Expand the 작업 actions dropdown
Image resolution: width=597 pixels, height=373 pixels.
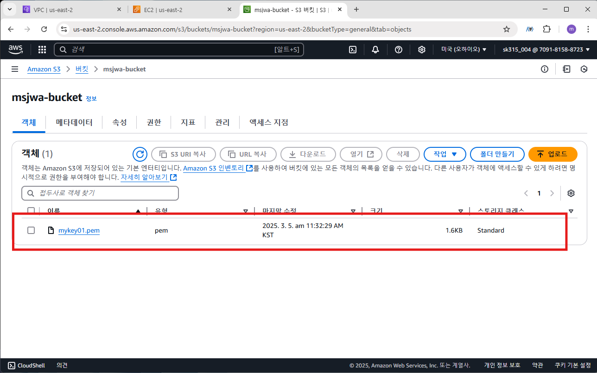(x=445, y=154)
